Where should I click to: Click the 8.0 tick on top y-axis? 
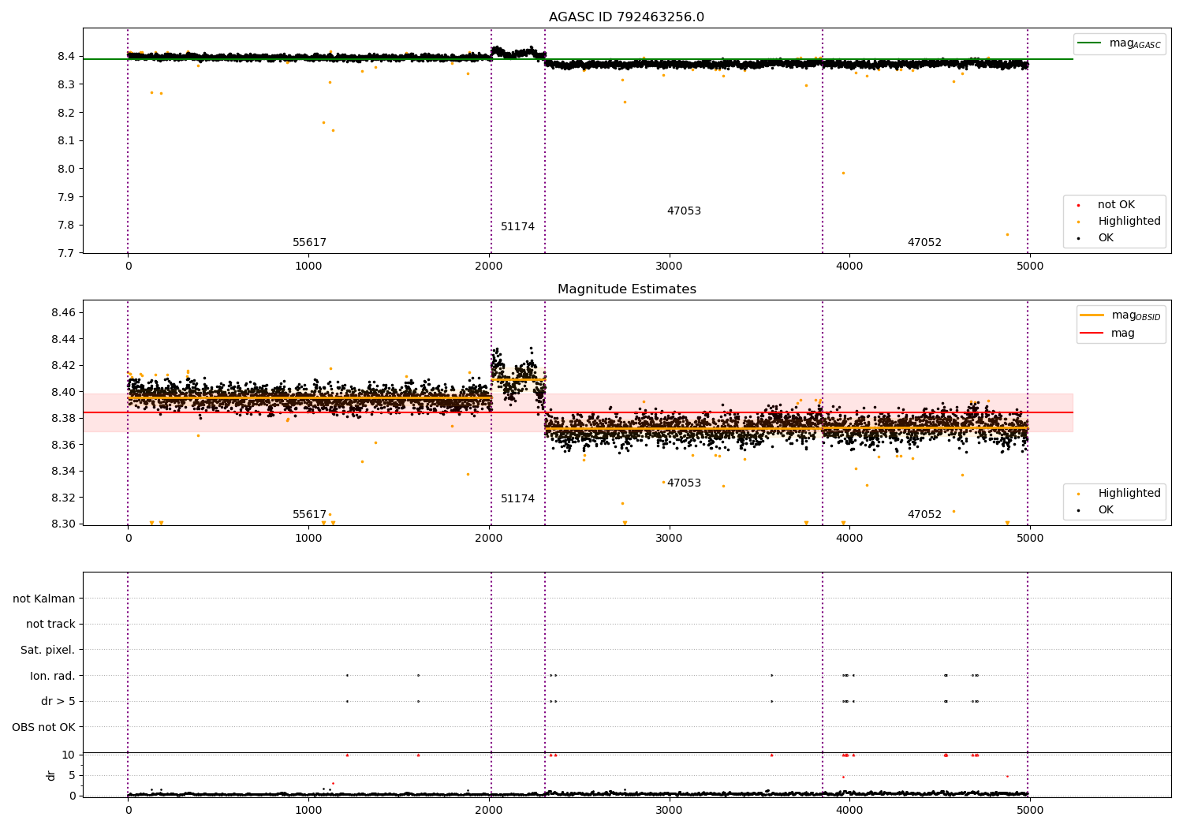(x=66, y=170)
